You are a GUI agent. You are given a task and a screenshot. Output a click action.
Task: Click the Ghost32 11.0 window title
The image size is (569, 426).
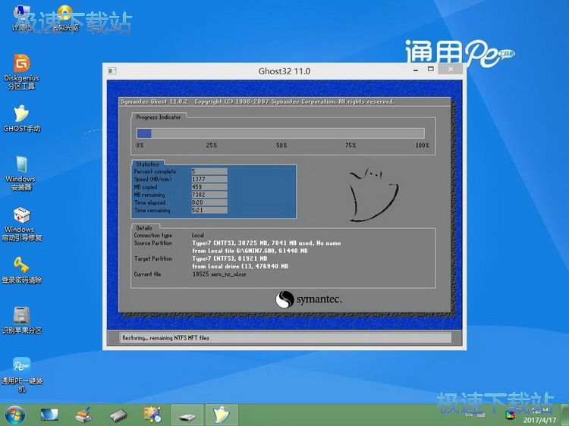pyautogui.click(x=284, y=71)
